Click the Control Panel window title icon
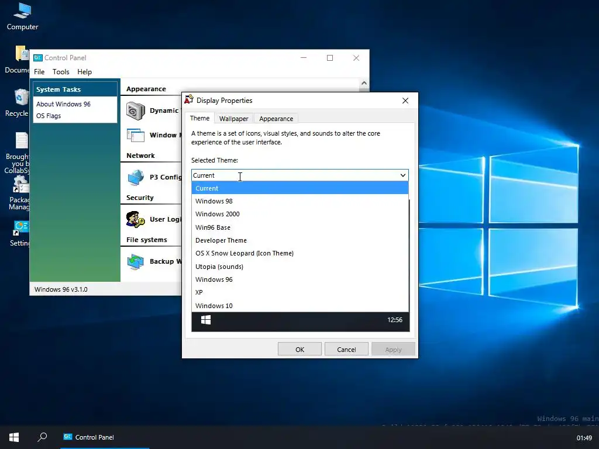 point(38,58)
